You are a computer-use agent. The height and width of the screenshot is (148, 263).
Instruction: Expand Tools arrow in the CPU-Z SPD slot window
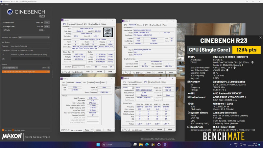pos(153,130)
